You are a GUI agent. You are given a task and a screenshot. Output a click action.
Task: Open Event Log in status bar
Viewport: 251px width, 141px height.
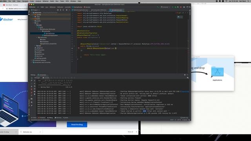pyautogui.click(x=184, y=117)
